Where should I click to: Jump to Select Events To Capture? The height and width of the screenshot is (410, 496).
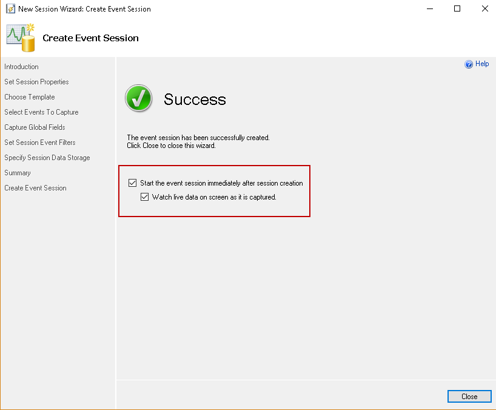click(x=41, y=112)
